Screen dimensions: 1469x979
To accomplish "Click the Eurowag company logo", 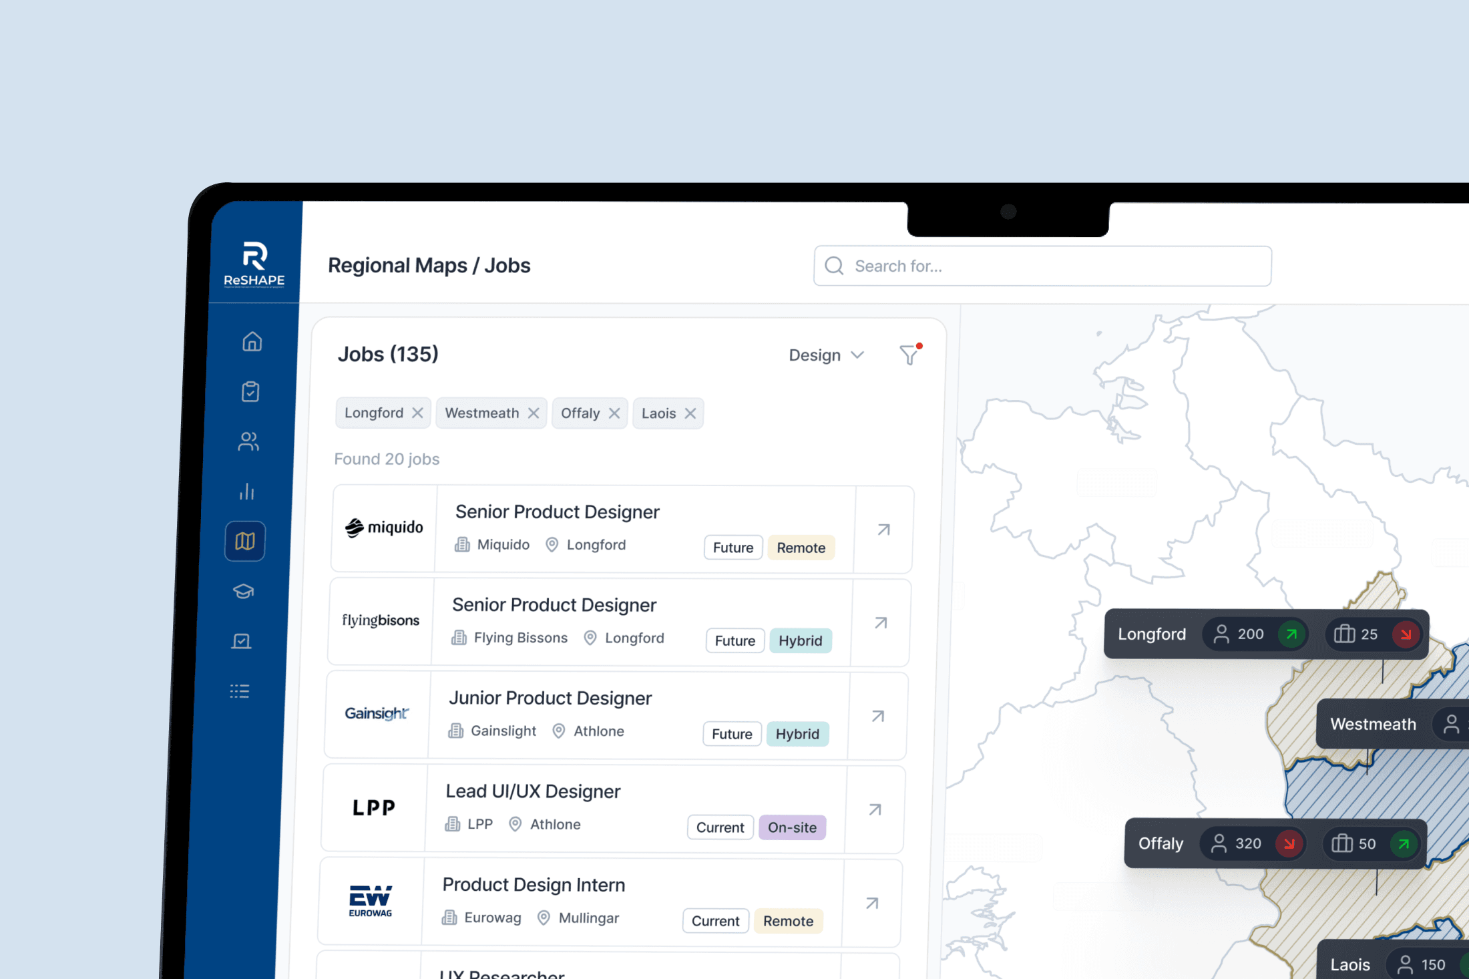I will [x=371, y=900].
